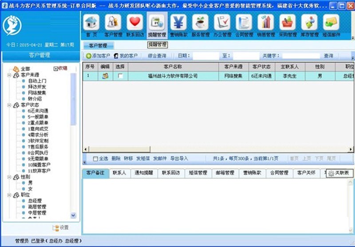Viewport: 355px width, 247px height.
Task: Click the horizontal scrollbar thumb of table
Action: point(119,149)
